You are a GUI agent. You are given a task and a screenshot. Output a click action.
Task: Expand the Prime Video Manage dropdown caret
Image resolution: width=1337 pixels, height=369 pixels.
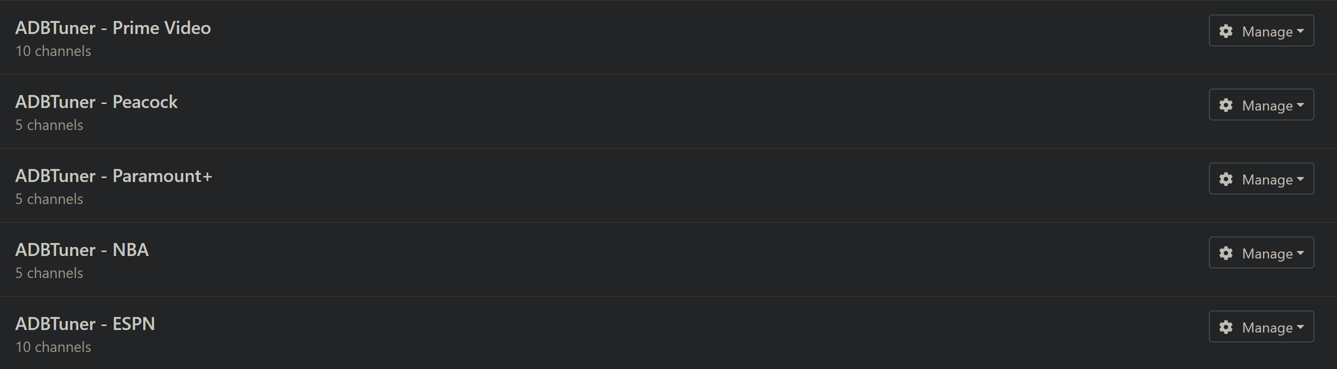point(1300,31)
